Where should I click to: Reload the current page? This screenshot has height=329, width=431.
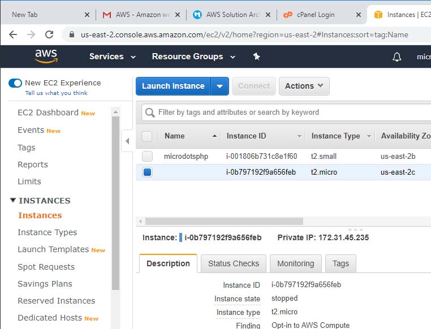pyautogui.click(x=49, y=34)
